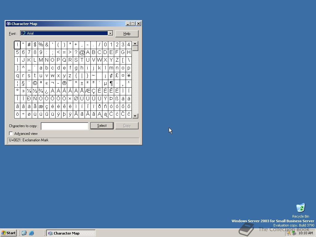Select the ? question mark cell
This screenshot has height=237, width=316.
(x=76, y=52)
